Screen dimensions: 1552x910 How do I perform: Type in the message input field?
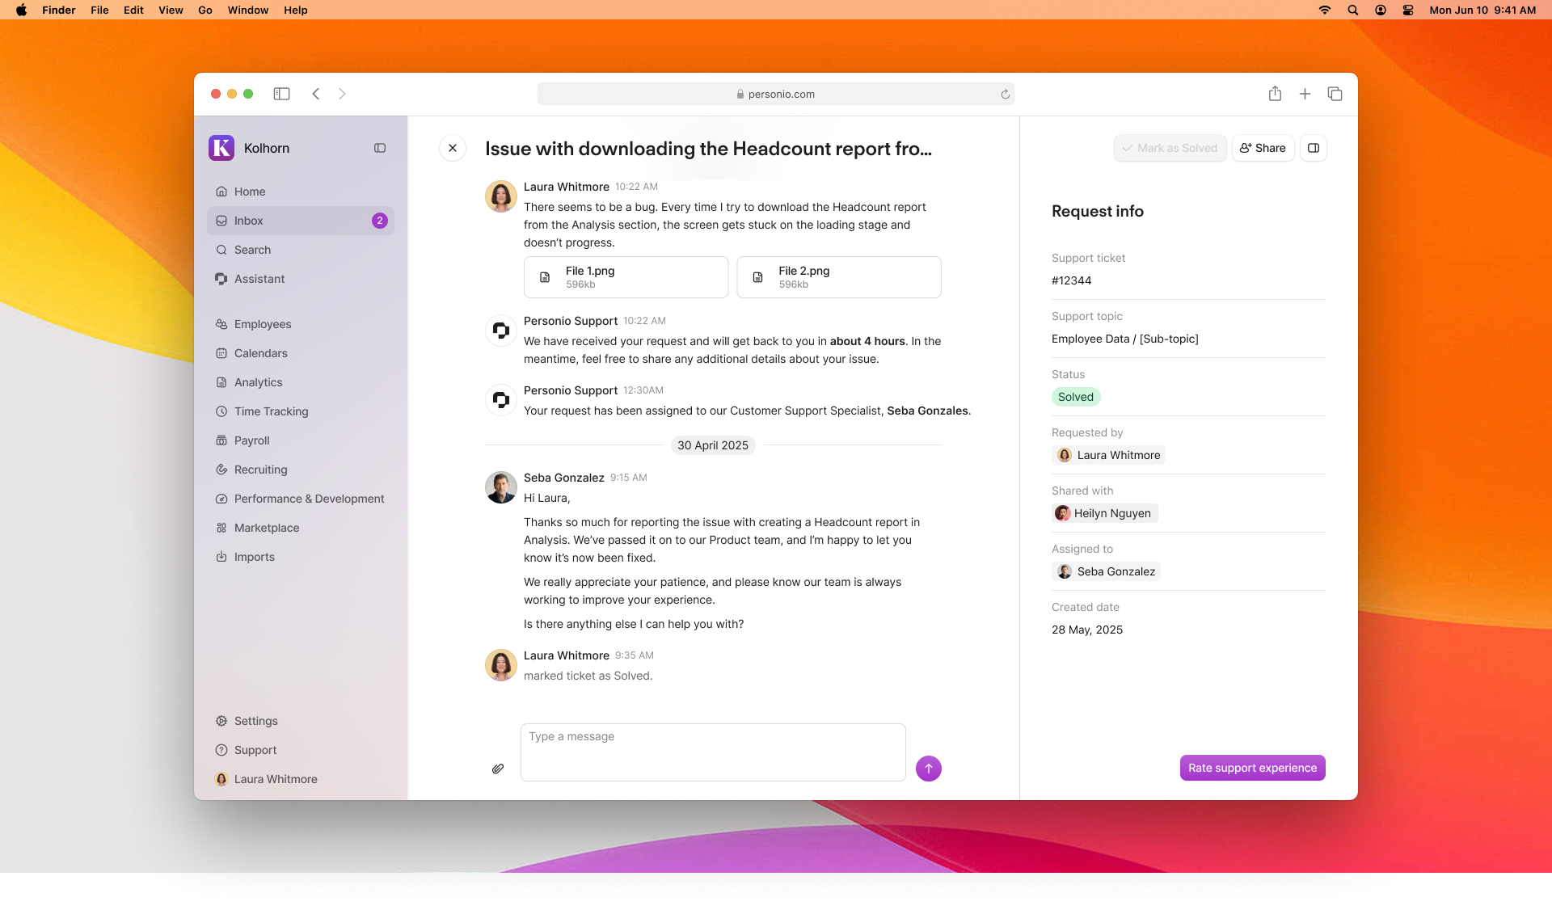pyautogui.click(x=712, y=752)
